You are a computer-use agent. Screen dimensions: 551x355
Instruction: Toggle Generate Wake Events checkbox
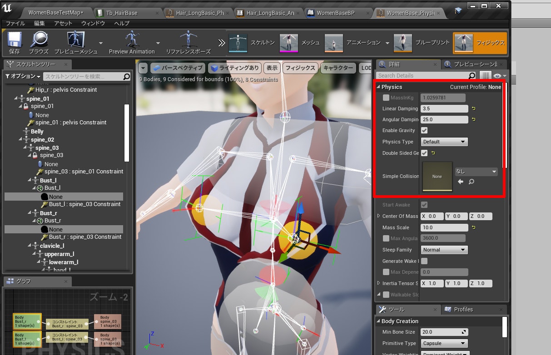(x=424, y=261)
